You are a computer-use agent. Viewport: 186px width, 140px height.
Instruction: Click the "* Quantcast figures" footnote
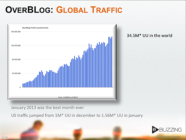168,137
